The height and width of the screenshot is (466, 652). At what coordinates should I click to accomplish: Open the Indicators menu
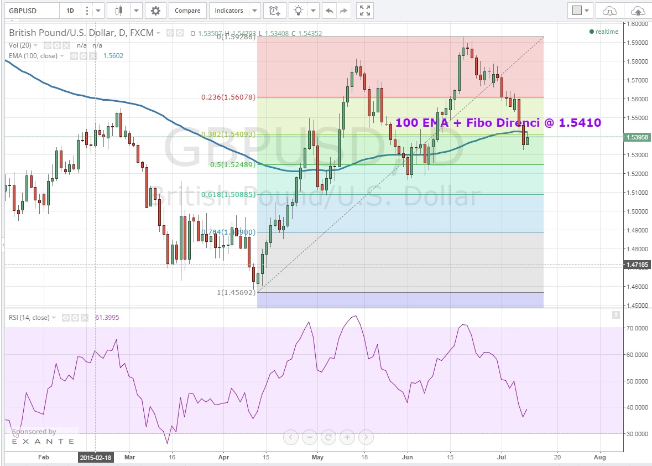(x=229, y=11)
